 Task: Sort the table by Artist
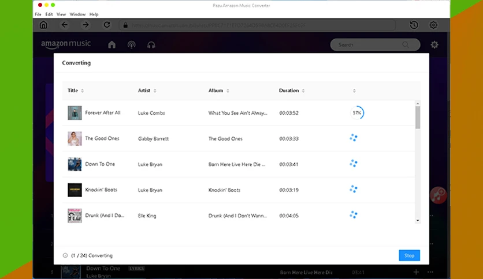[x=155, y=91]
